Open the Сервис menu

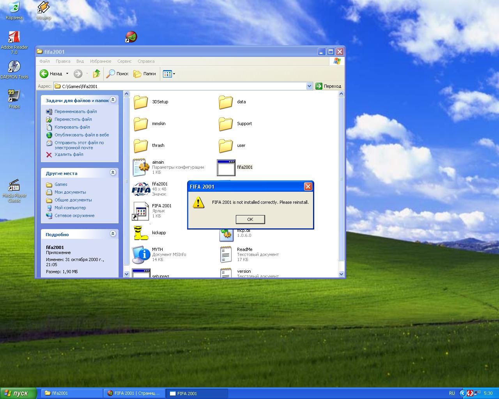point(124,61)
